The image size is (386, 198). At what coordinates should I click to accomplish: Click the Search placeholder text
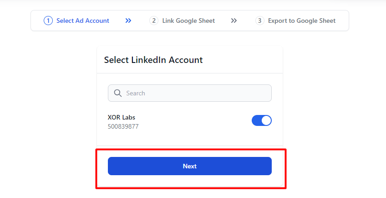(x=136, y=93)
